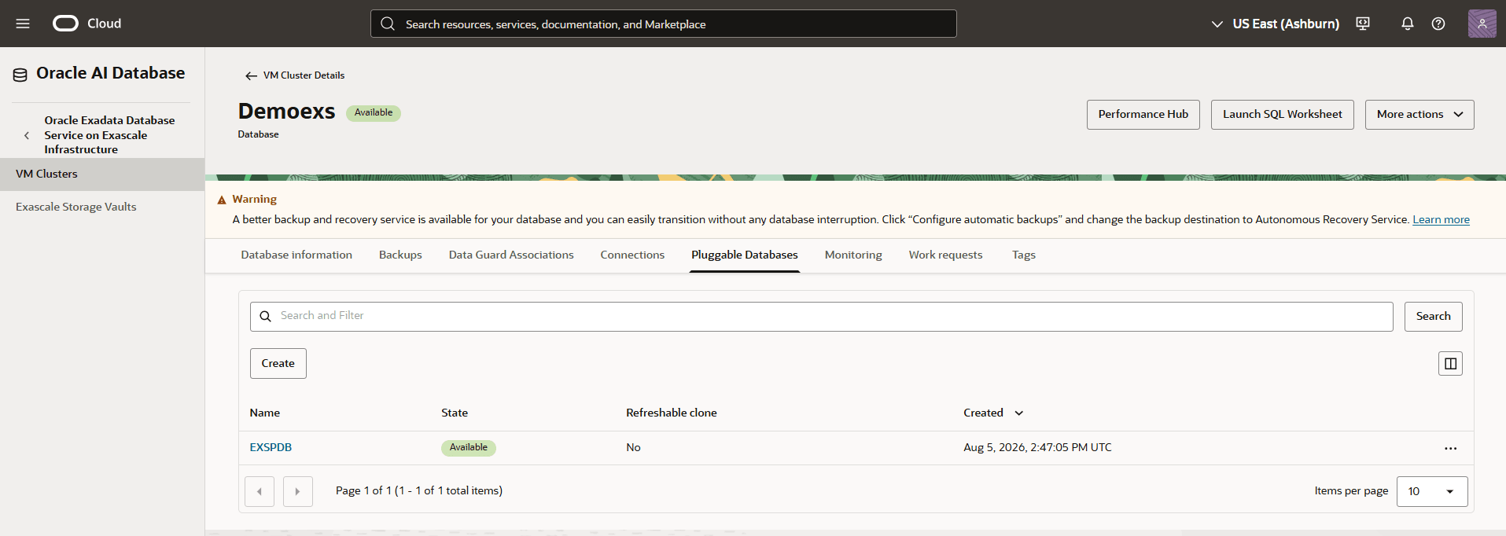Open the EXSPDB row actions ellipsis
The height and width of the screenshot is (536, 1506).
click(x=1450, y=448)
